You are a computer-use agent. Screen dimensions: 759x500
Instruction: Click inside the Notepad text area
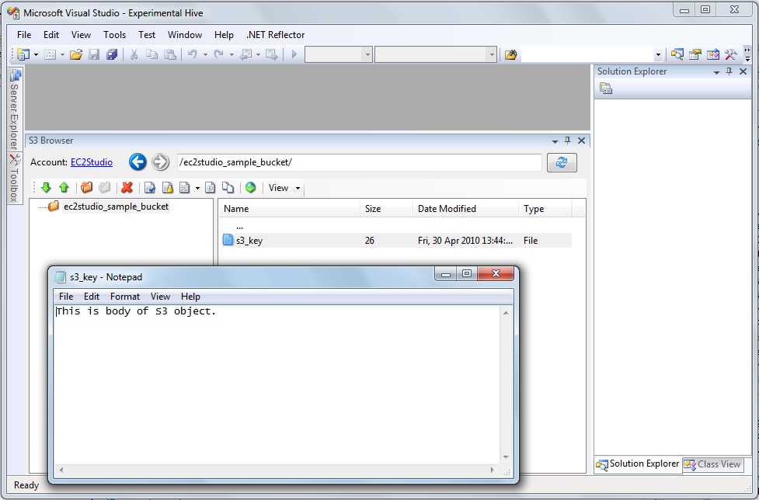point(277,384)
